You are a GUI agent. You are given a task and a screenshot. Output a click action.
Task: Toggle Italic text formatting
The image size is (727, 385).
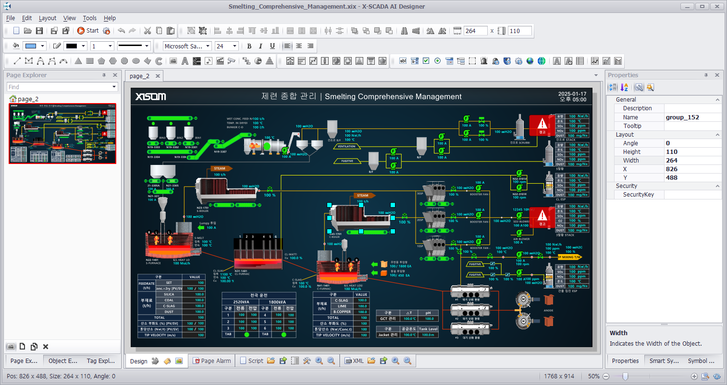tap(260, 46)
